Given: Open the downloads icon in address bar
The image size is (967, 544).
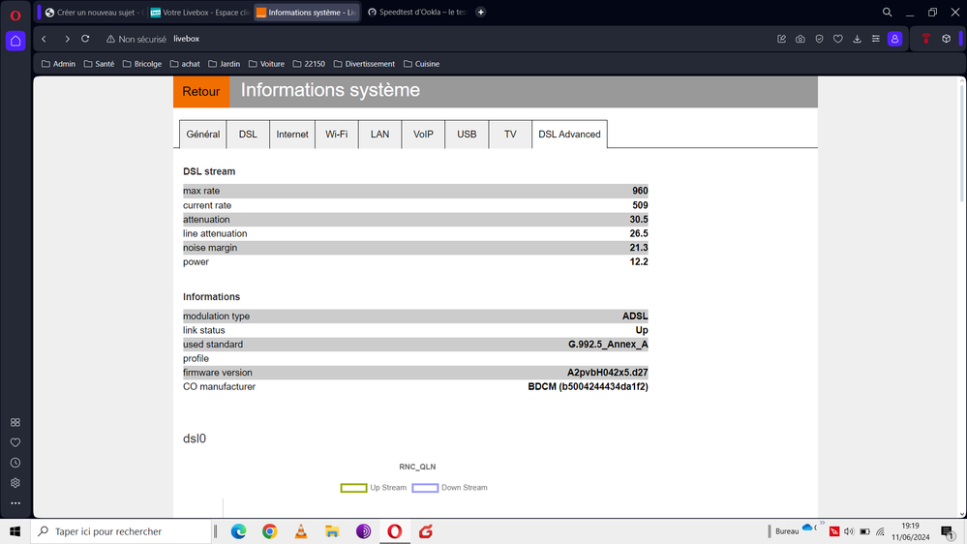Looking at the screenshot, I should pyautogui.click(x=857, y=39).
